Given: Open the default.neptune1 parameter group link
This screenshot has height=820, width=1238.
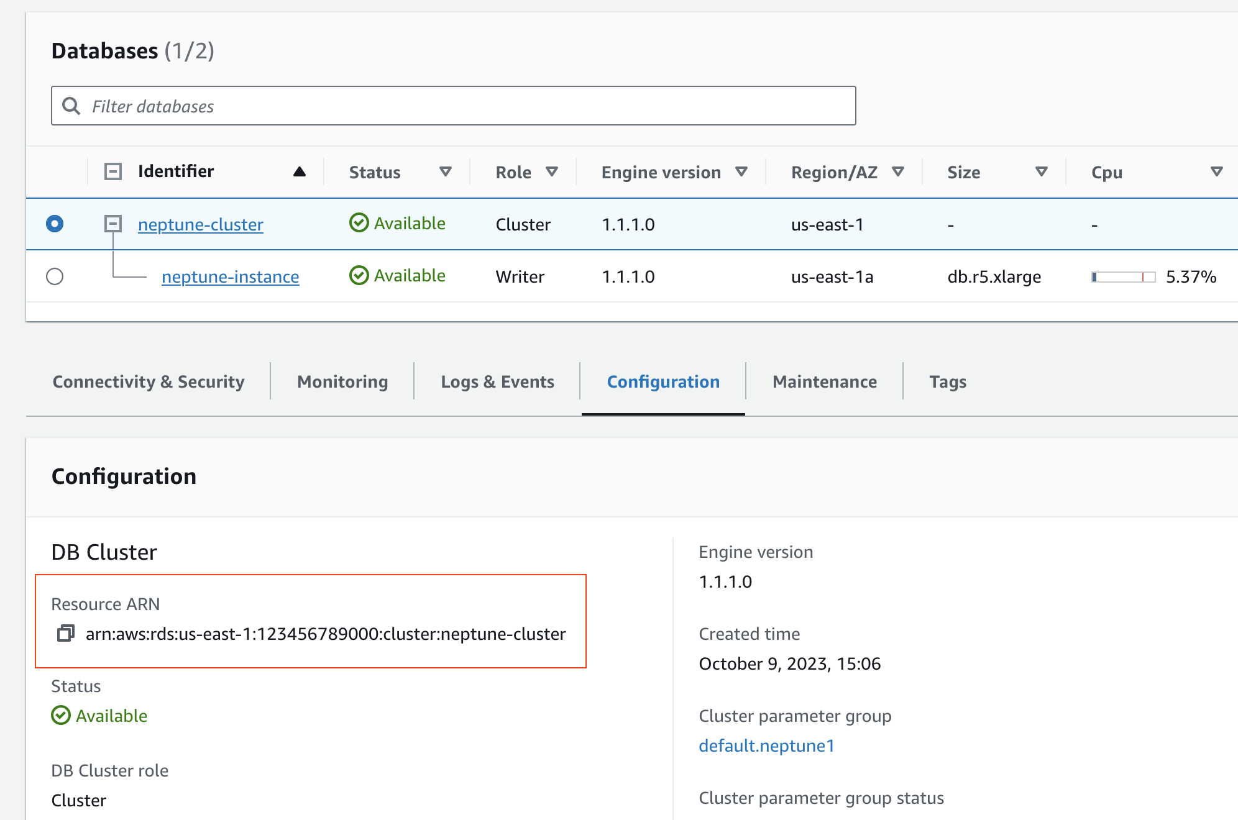Looking at the screenshot, I should pos(766,745).
